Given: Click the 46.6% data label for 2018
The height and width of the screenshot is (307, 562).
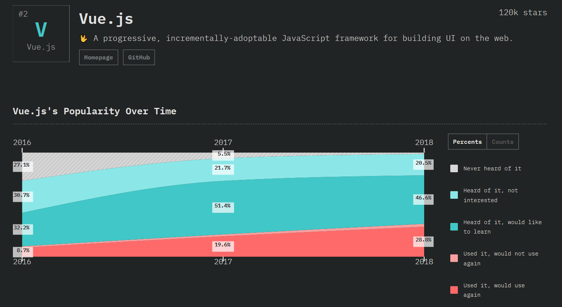Looking at the screenshot, I should [423, 198].
